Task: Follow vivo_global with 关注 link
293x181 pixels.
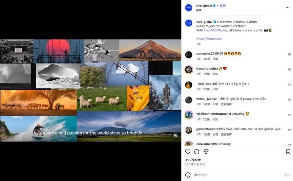Action: [x=223, y=6]
